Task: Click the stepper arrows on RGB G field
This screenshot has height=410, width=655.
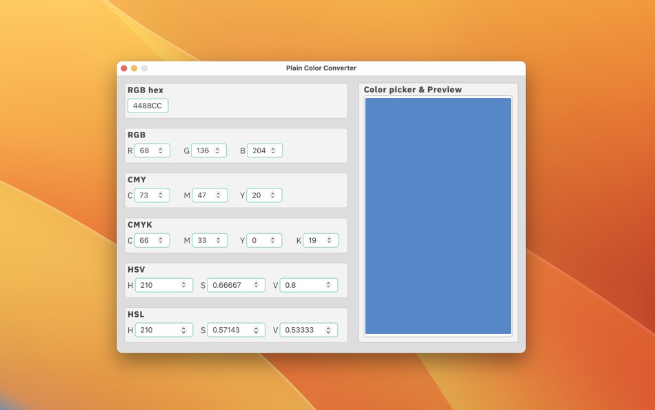Action: (217, 150)
